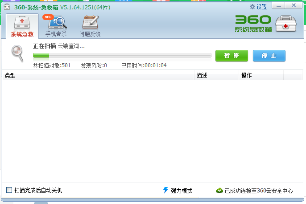Click the magnifier scanning icon
Viewport: 306px width, 204px height.
[x=17, y=53]
